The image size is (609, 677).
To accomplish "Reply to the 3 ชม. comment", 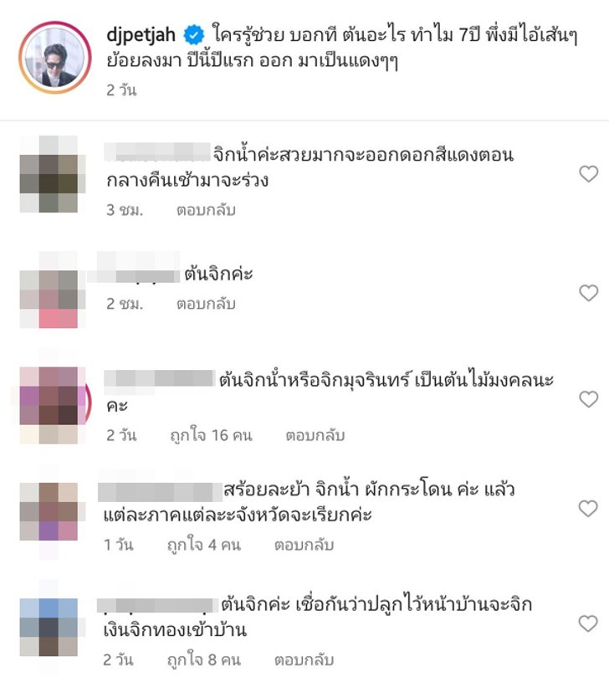I will point(206,210).
